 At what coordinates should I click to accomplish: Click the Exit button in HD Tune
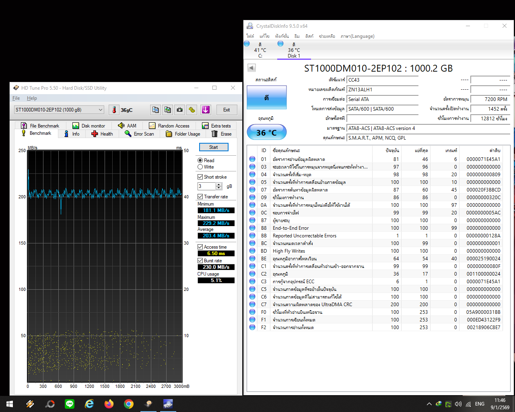pos(227,110)
